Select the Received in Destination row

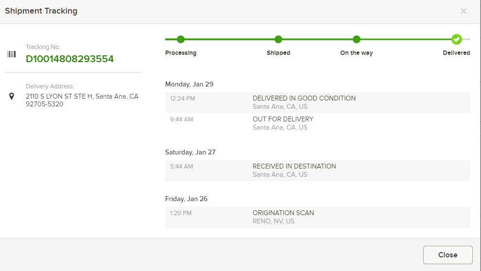(317, 170)
